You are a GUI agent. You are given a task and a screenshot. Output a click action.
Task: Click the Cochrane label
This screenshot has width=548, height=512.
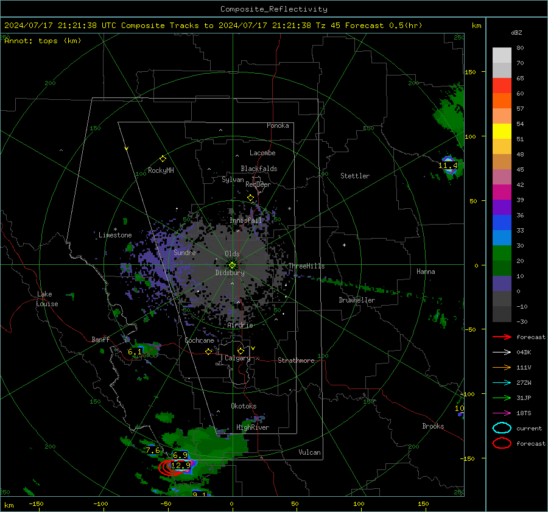coord(199,340)
